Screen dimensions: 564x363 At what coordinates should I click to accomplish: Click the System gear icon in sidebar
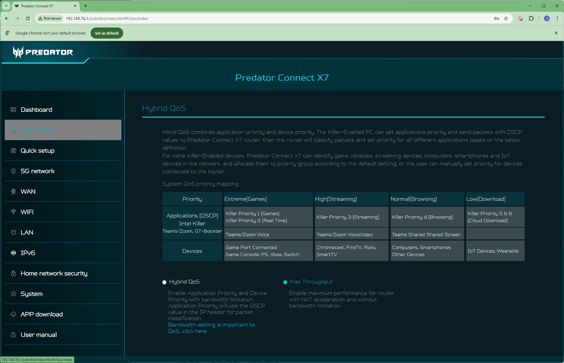point(13,294)
